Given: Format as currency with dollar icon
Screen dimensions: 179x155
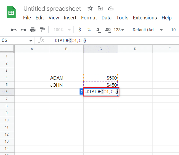Looking at the screenshot, I should pyautogui.click(x=80, y=30).
